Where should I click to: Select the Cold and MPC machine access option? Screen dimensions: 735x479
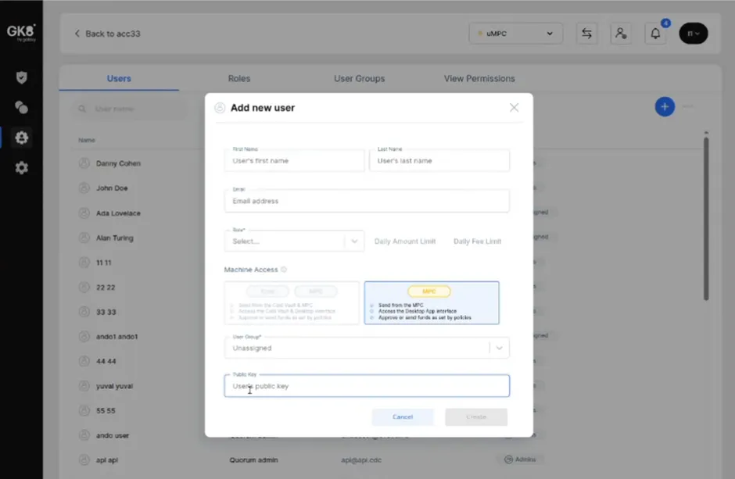(292, 303)
